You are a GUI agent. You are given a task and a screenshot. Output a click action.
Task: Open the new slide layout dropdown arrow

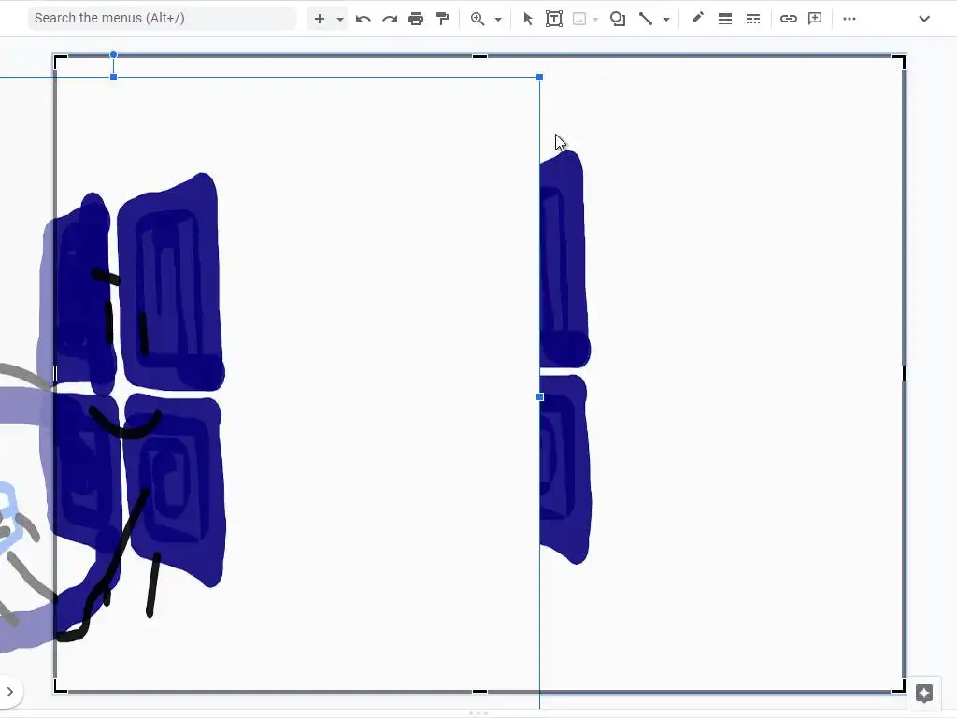pyautogui.click(x=340, y=19)
